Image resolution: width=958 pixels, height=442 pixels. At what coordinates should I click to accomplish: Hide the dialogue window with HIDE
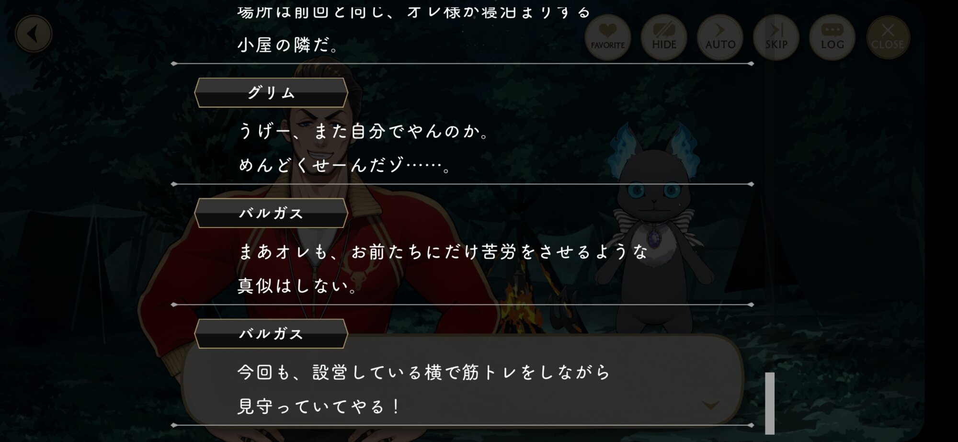pos(664,37)
